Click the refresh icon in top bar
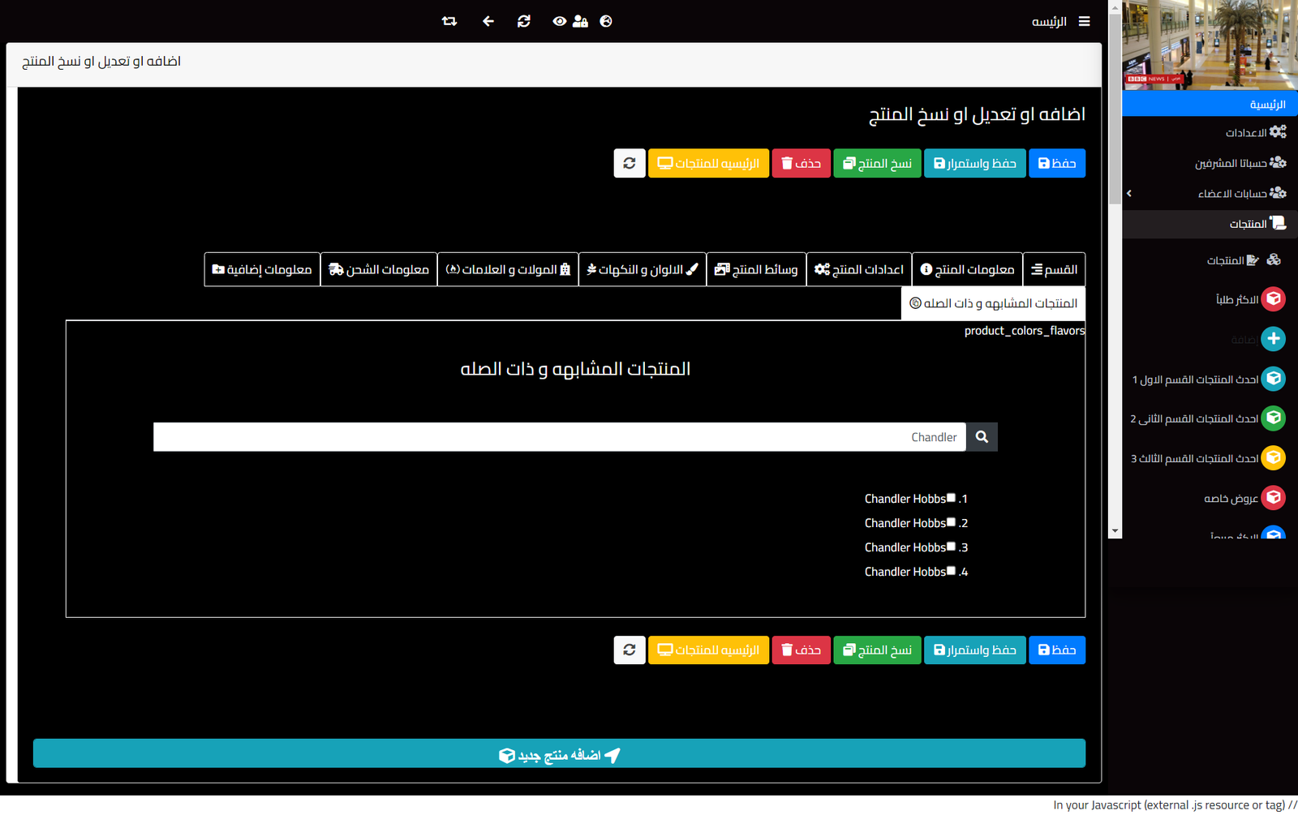Screen dimensions: 1298x815 click(x=524, y=22)
